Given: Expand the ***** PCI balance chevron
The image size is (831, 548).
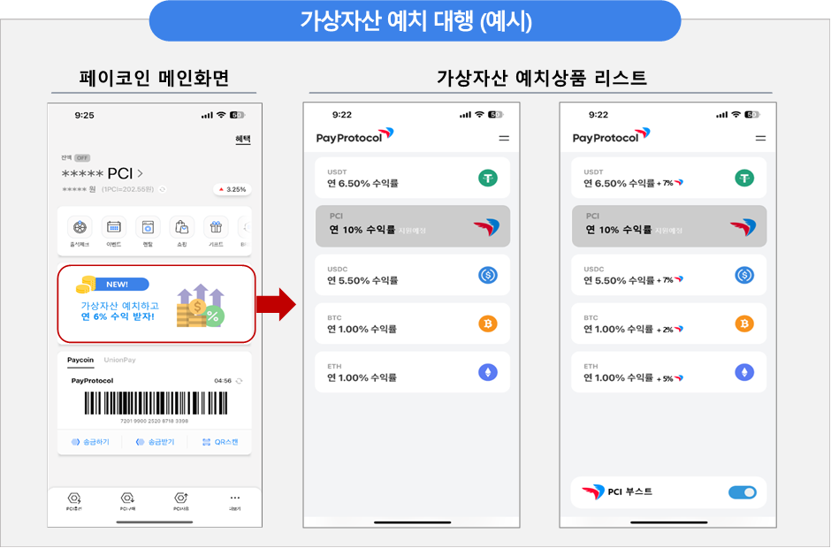Looking at the screenshot, I should tap(140, 173).
